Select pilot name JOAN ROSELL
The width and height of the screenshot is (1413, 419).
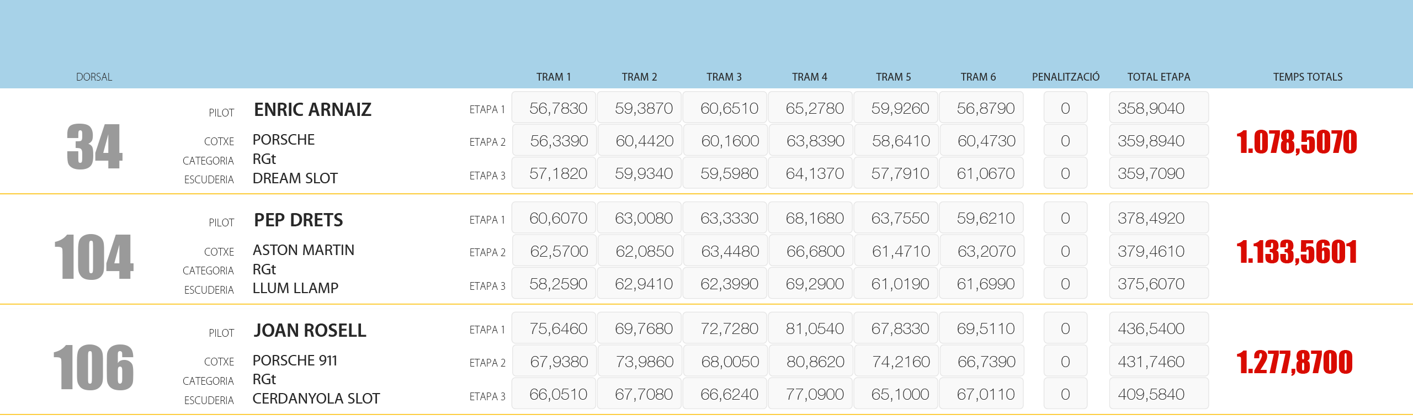point(310,330)
